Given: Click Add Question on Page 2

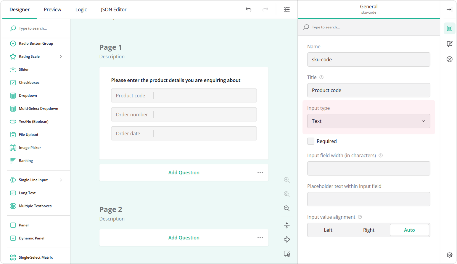Looking at the screenshot, I should click(184, 238).
